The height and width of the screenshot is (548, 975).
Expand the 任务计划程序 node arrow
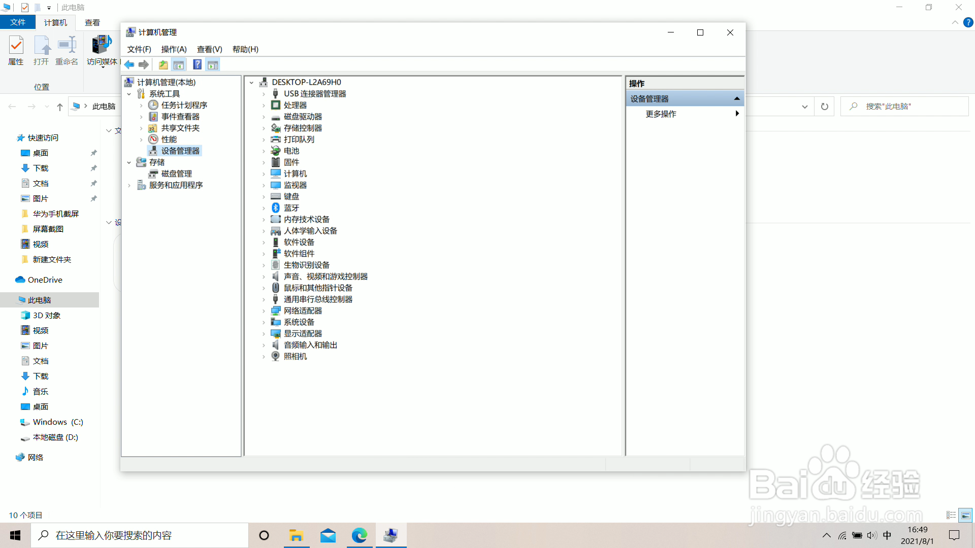pyautogui.click(x=141, y=105)
